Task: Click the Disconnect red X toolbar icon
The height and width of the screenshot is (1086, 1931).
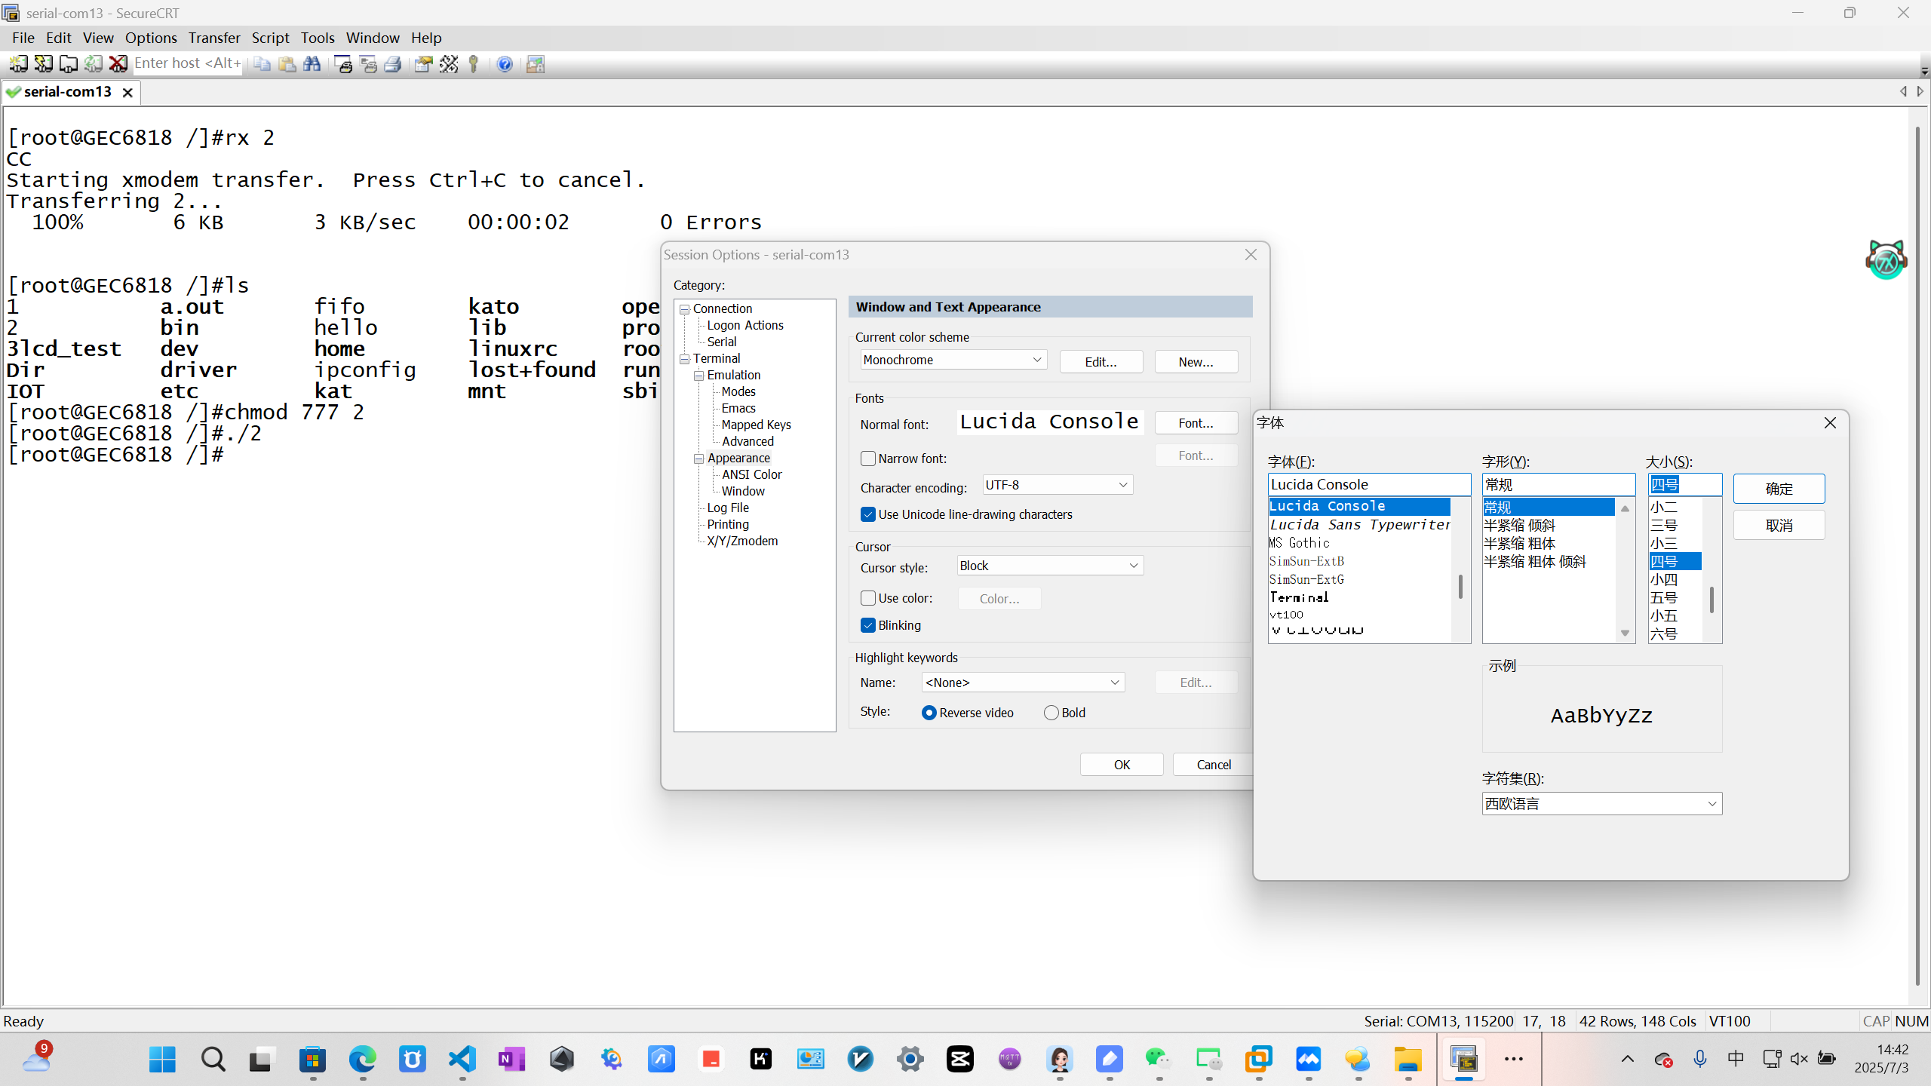Action: (118, 64)
